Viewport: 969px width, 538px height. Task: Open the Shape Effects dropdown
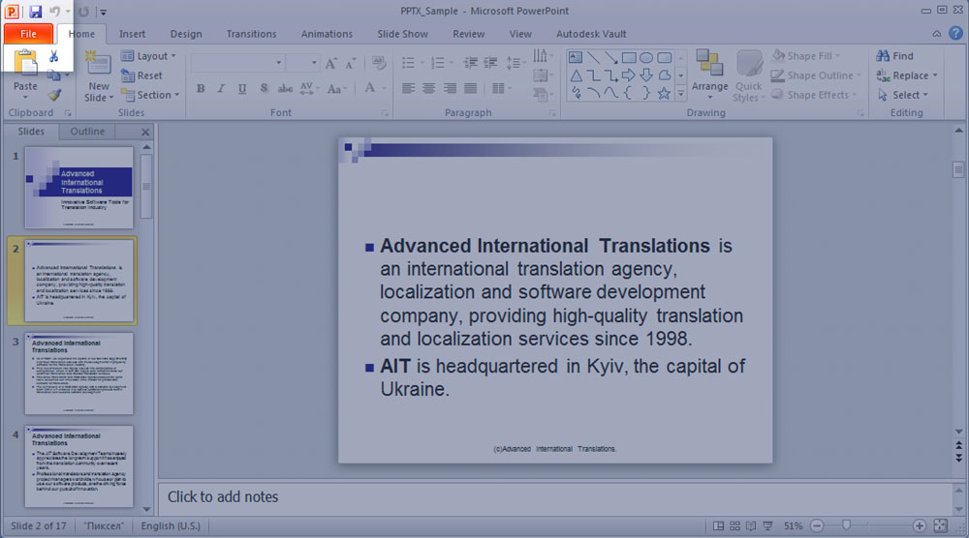(x=814, y=95)
